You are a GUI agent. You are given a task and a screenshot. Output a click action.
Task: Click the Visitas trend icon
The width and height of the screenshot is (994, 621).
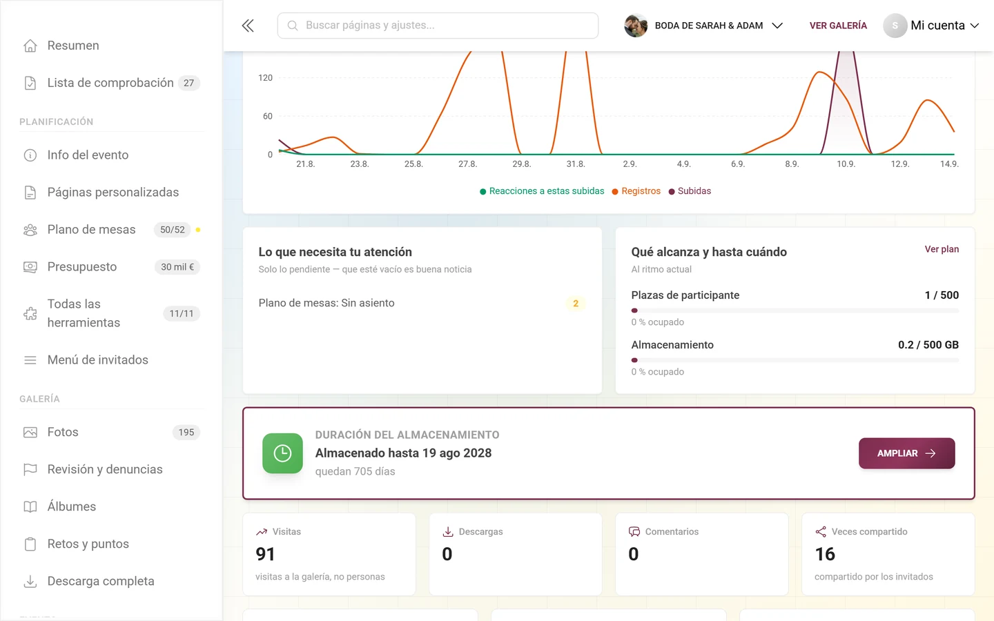point(262,532)
